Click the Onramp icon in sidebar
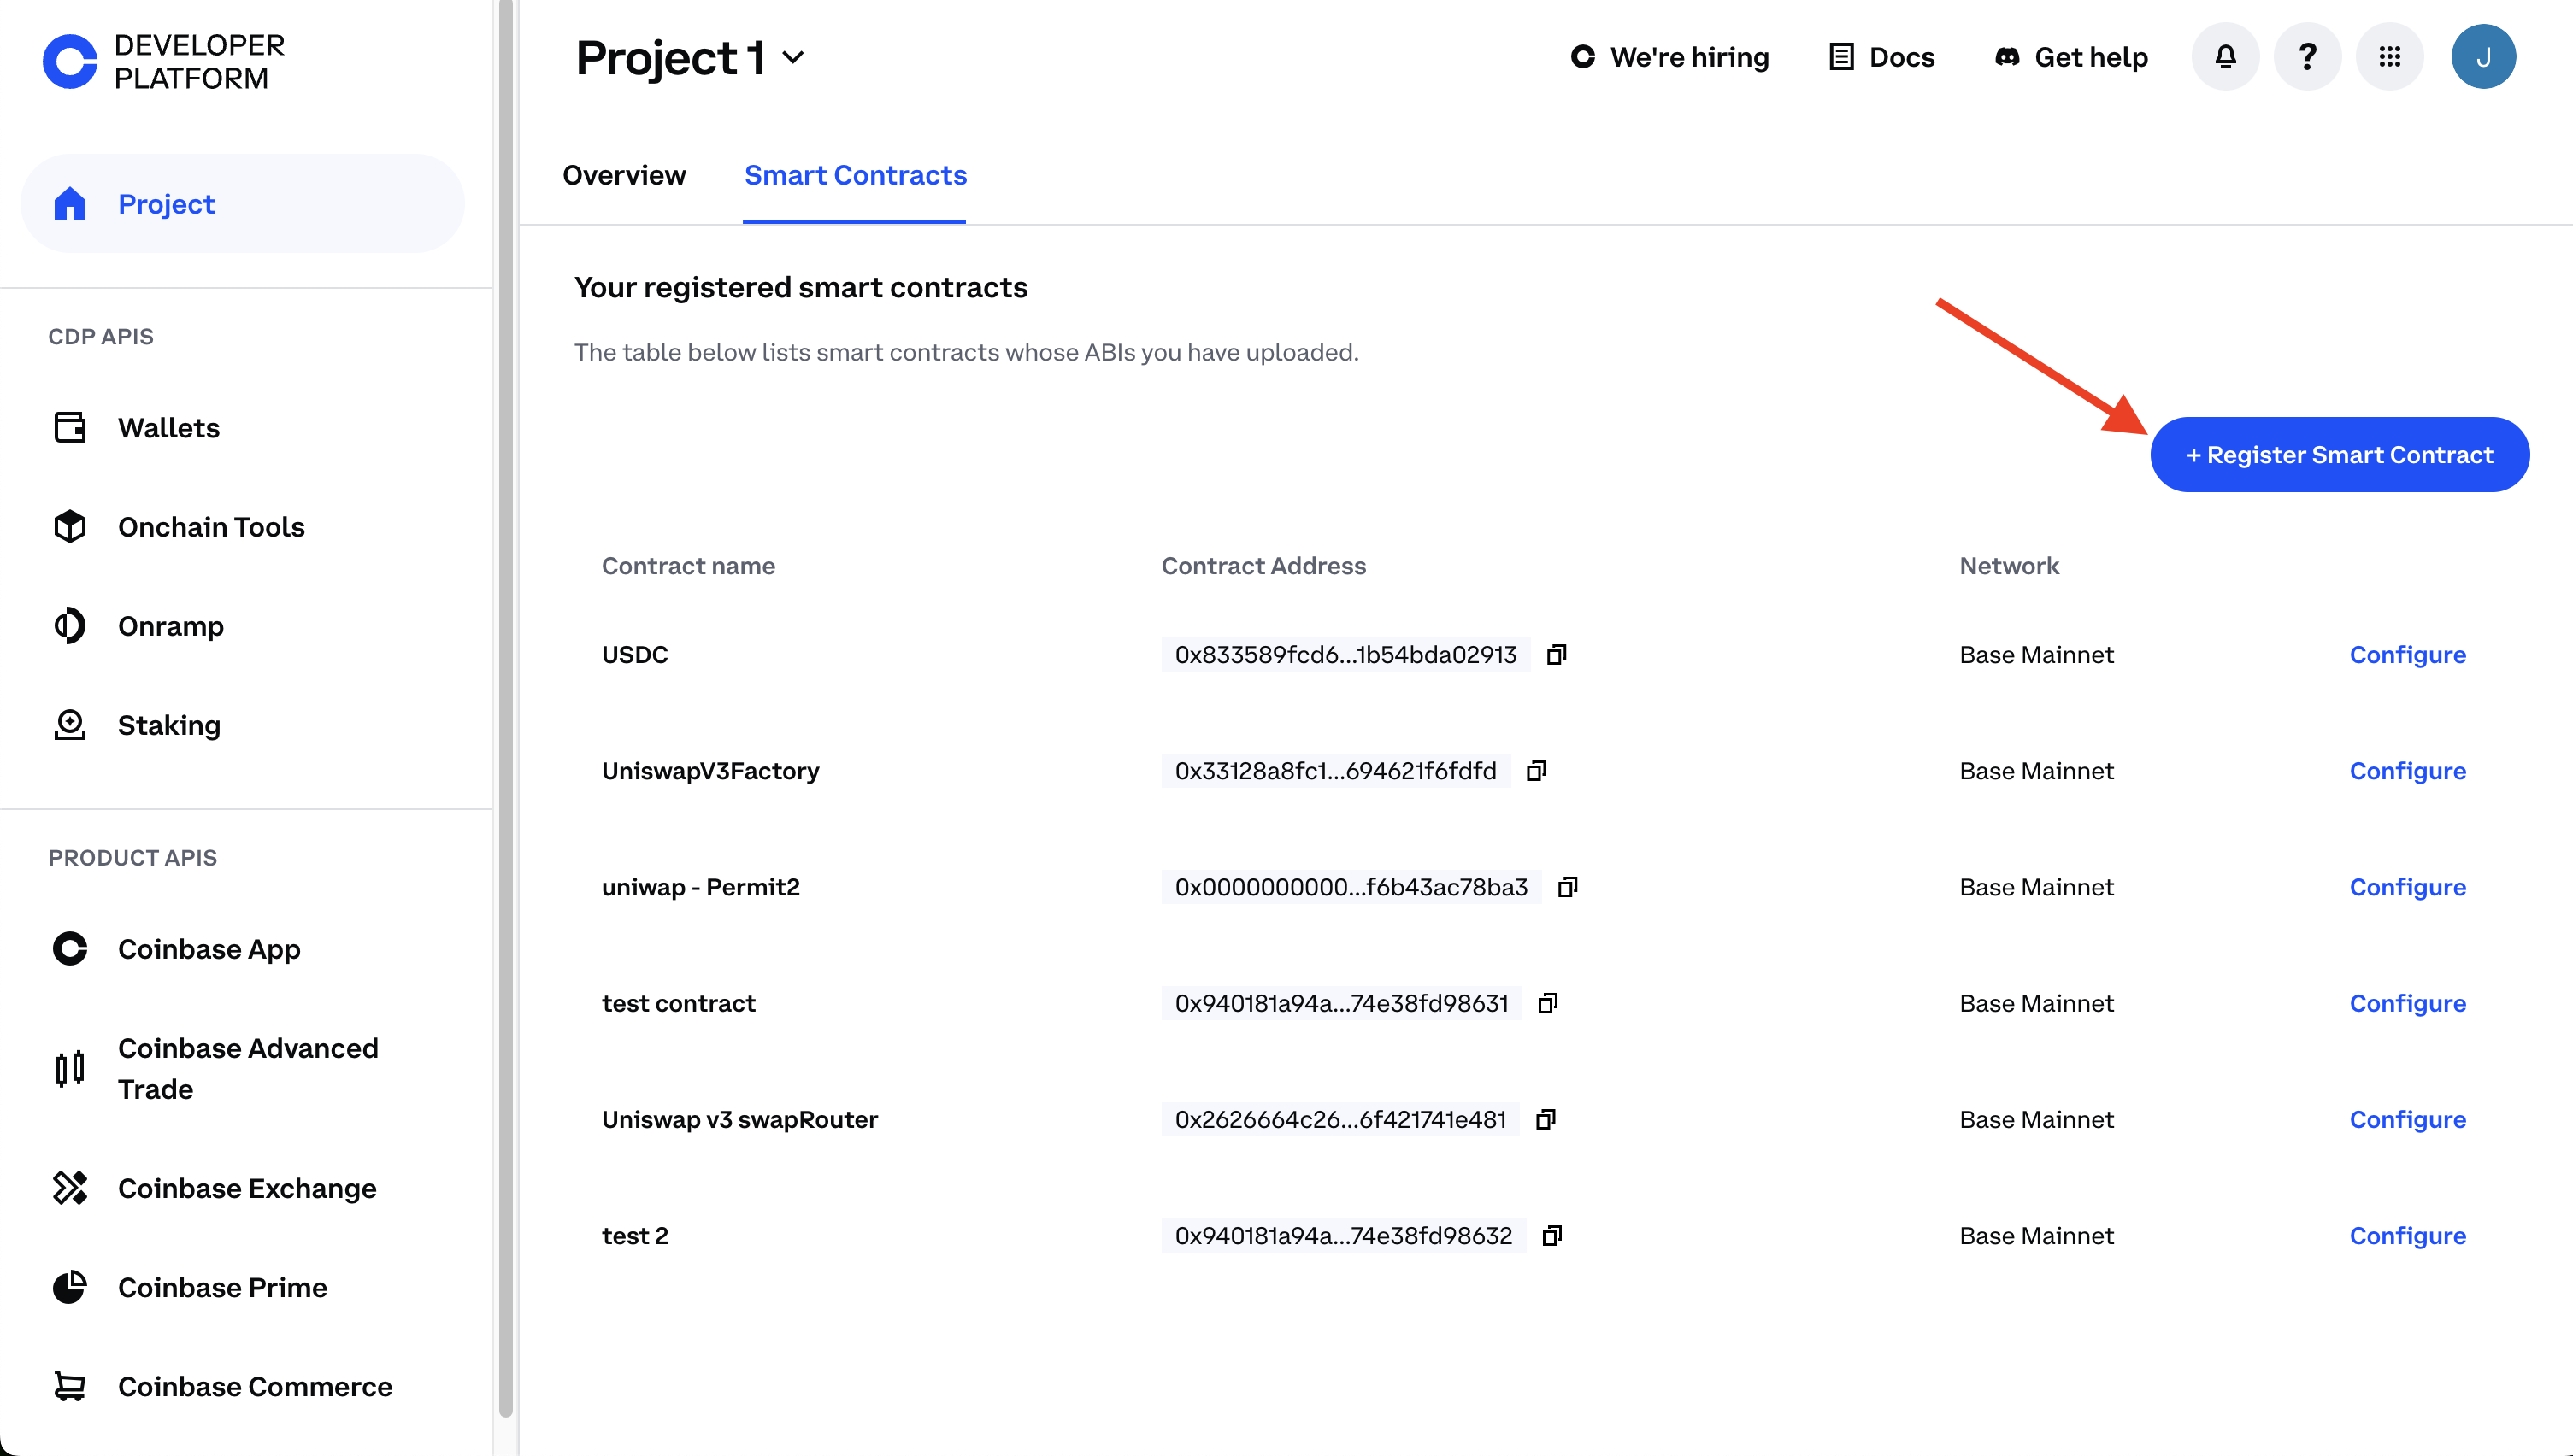The image size is (2573, 1456). point(70,625)
